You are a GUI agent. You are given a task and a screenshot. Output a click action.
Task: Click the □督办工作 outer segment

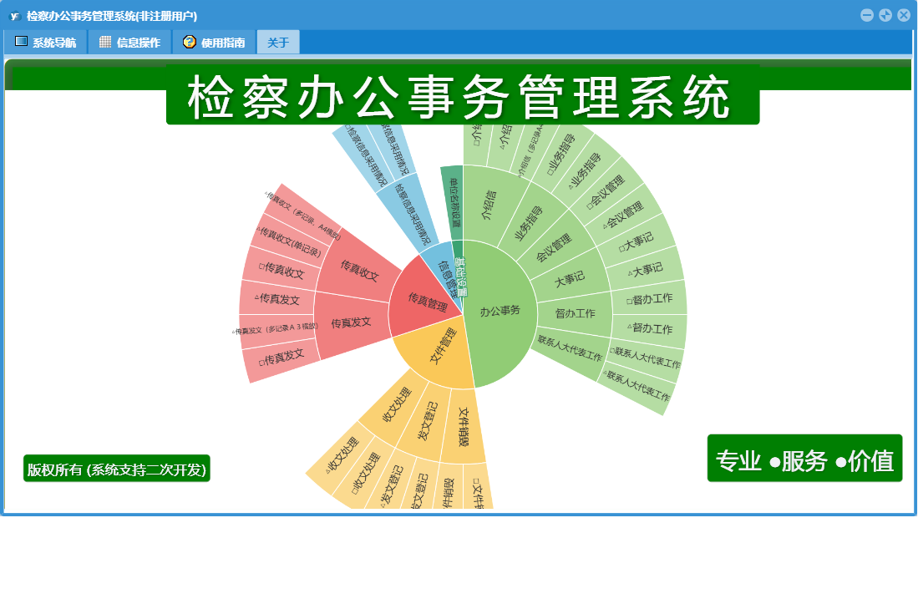point(650,300)
